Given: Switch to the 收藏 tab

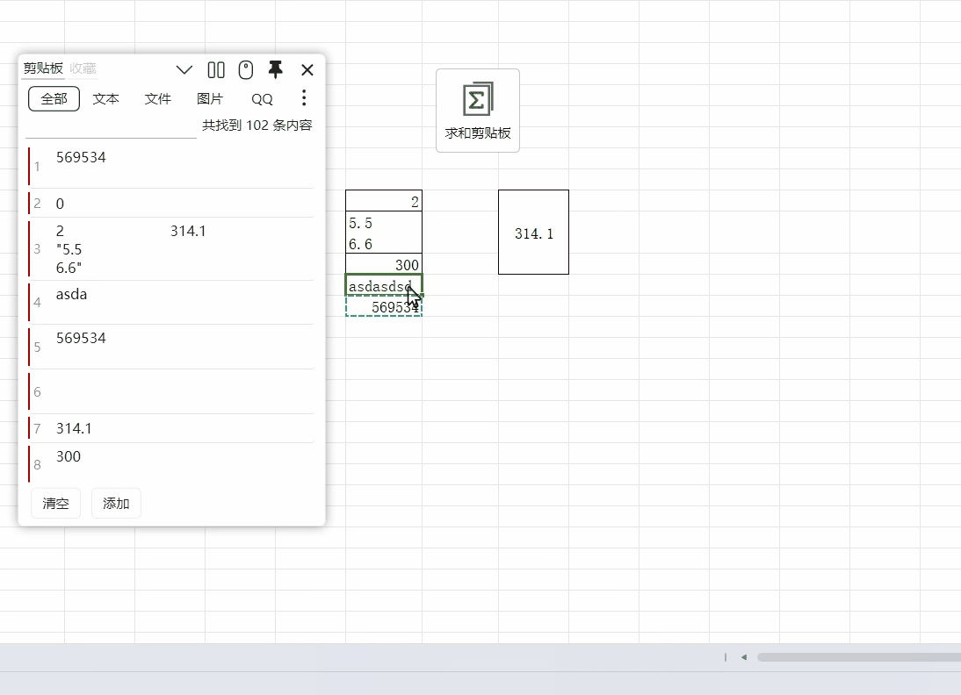Looking at the screenshot, I should point(83,68).
